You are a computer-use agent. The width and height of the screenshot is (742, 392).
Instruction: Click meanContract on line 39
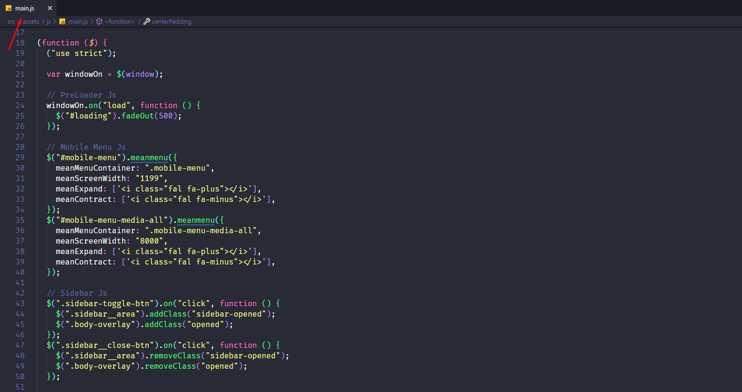click(84, 262)
